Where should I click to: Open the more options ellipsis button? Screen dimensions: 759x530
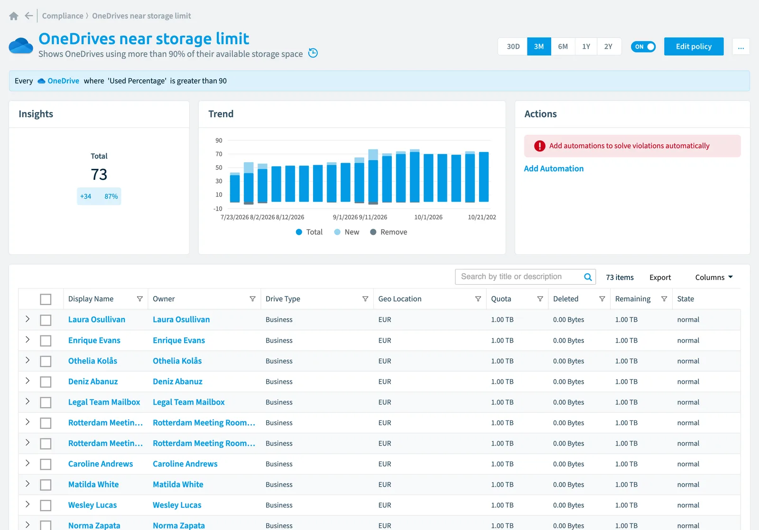[x=741, y=46]
